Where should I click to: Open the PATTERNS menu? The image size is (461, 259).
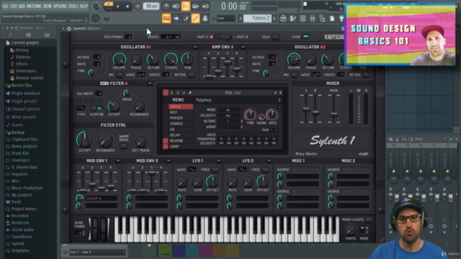pyautogui.click(x=34, y=6)
